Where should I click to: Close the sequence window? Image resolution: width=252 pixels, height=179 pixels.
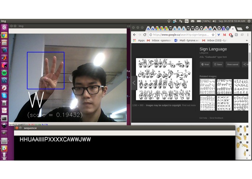pyautogui.click(x=17, y=128)
